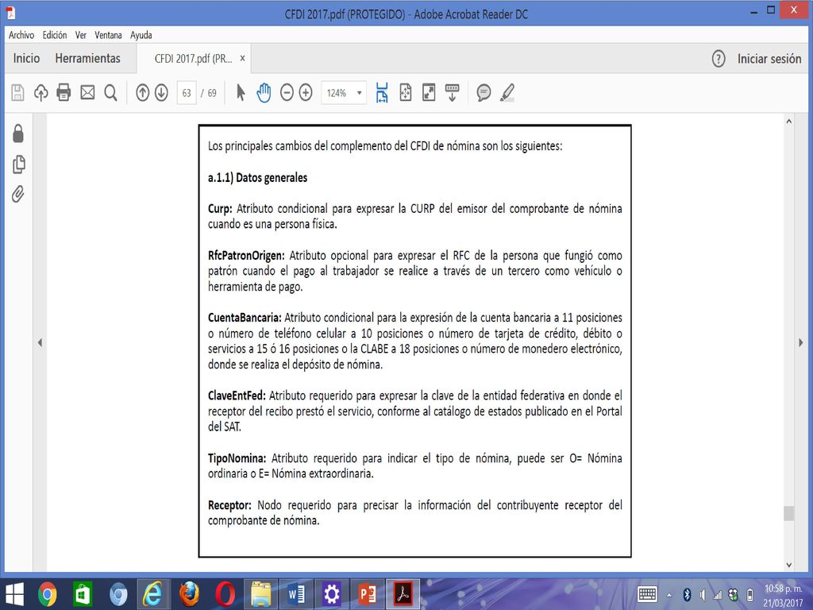Open the Archivo menu
The image size is (813, 610).
pyautogui.click(x=21, y=35)
